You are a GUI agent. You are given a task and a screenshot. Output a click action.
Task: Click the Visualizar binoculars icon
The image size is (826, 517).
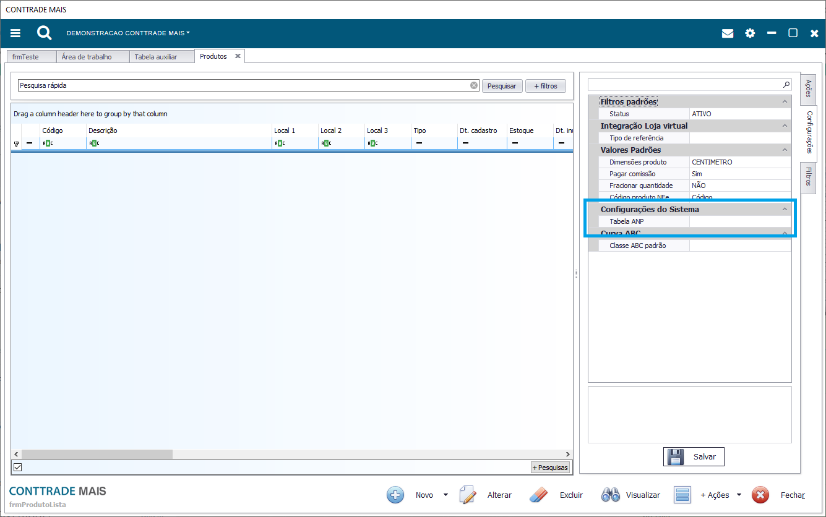(x=611, y=495)
